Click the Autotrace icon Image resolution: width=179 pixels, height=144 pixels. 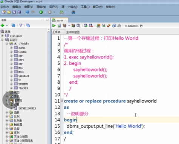[73, 26]
